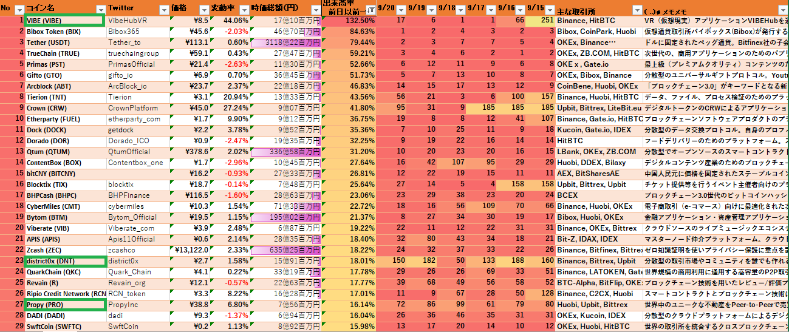Image resolution: width=789 pixels, height=332 pixels.
Task: Open the 変動率 column filter dropdown
Action: tap(244, 10)
